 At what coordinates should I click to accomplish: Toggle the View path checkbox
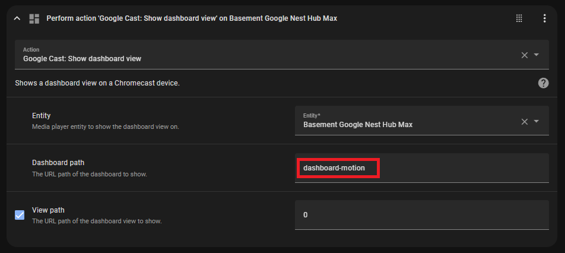tap(20, 215)
